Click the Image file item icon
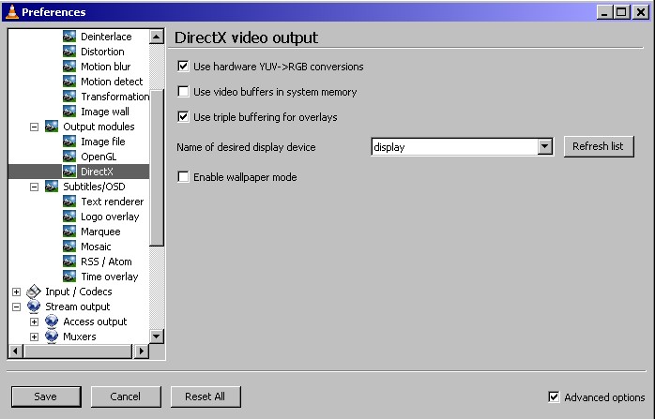The image size is (655, 419). pos(69,142)
